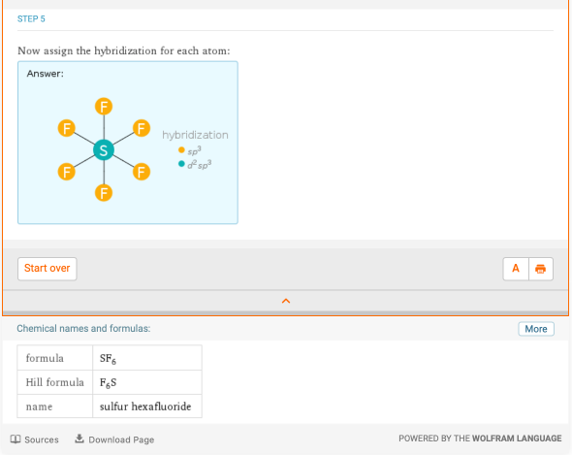Screen dimensions: 572x455
Task: Click the teal d2sp3 legend swatch
Action: pyautogui.click(x=181, y=164)
